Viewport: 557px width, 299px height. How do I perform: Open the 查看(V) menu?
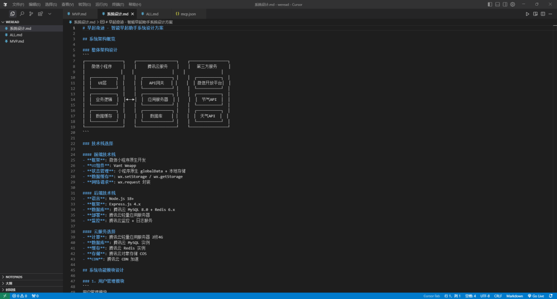click(68, 5)
